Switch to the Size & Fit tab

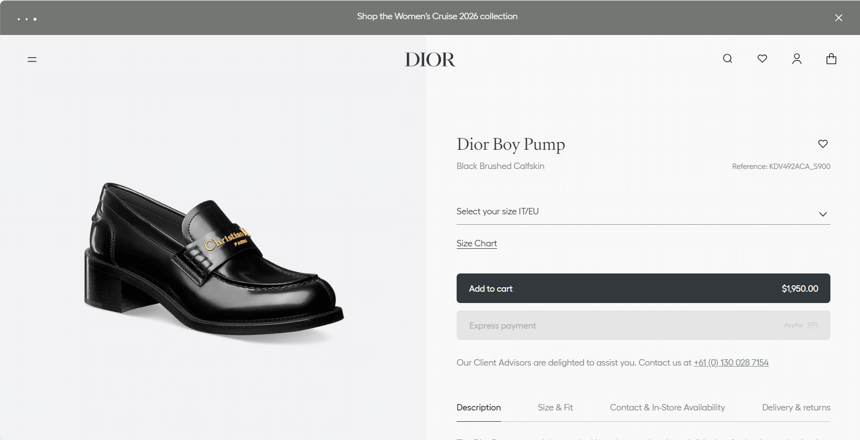[555, 407]
